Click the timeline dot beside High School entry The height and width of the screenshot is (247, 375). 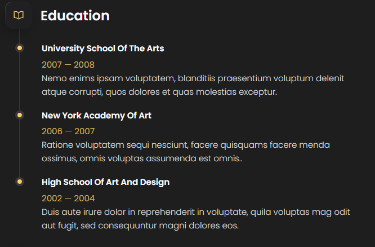20,182
